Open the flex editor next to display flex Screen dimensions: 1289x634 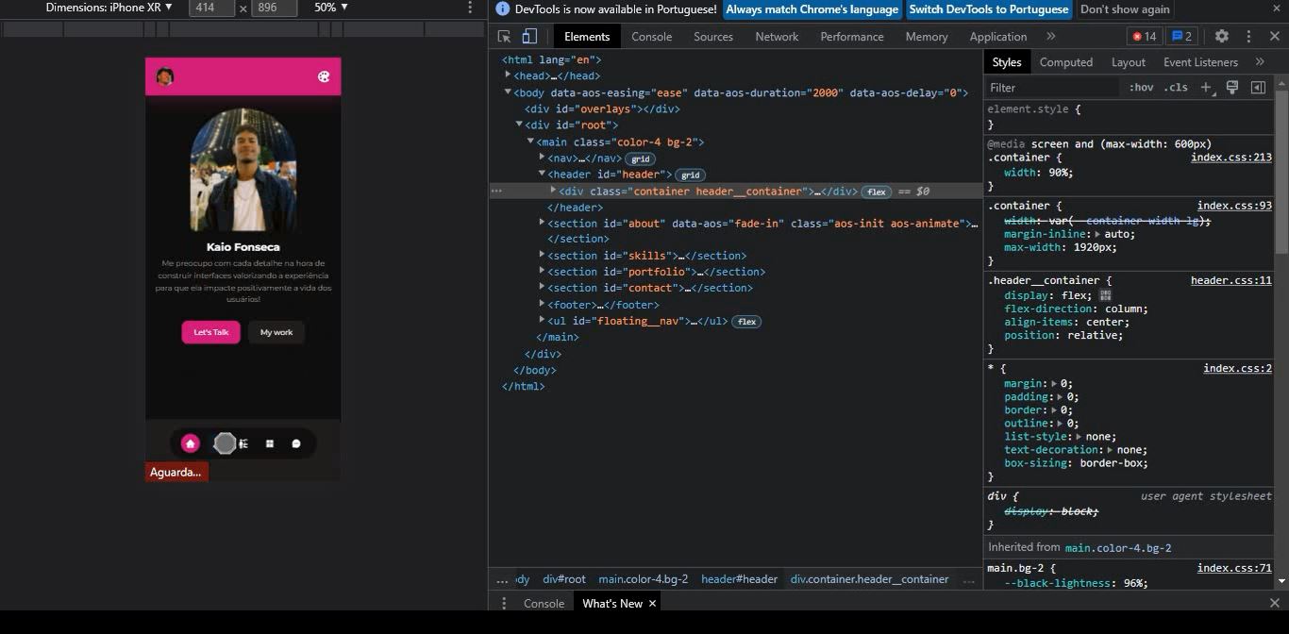click(x=1104, y=295)
